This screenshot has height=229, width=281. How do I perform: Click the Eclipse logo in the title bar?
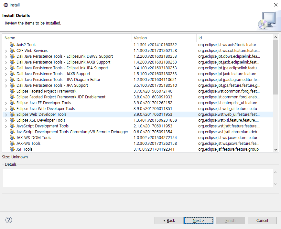[x=6, y=5]
